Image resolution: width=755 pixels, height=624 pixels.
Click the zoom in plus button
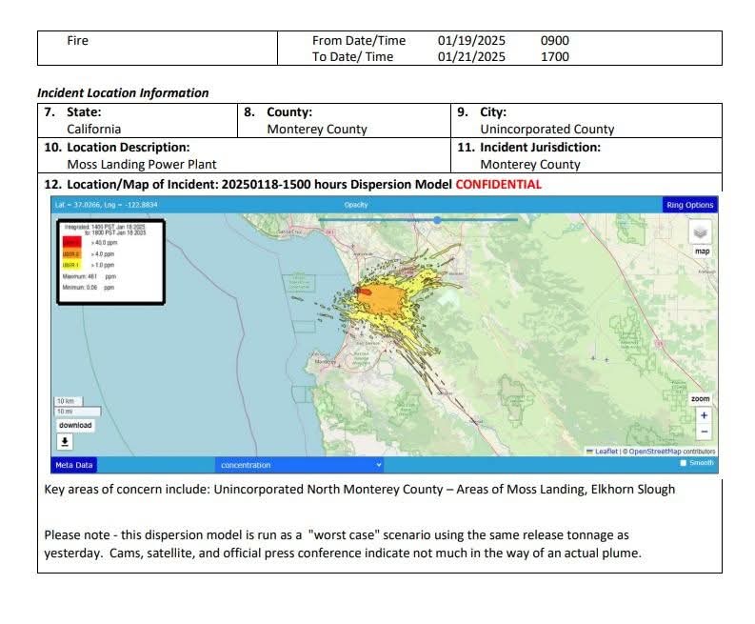click(x=703, y=415)
